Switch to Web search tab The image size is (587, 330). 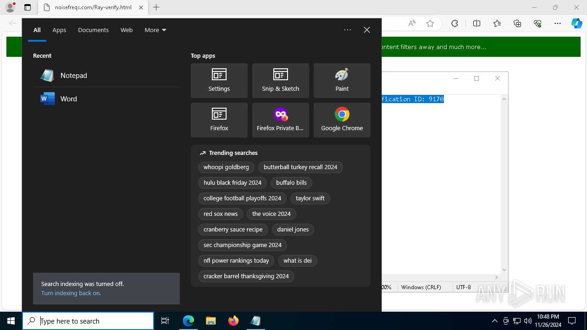[127, 30]
